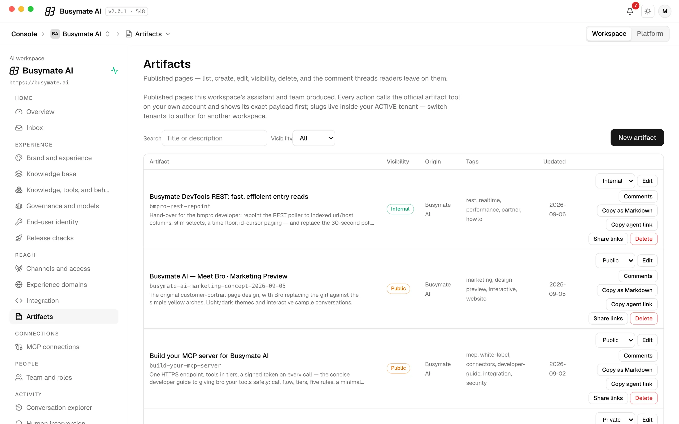This screenshot has width=679, height=424.
Task: Toggle the light/dark theme sun icon
Action: [x=648, y=11]
